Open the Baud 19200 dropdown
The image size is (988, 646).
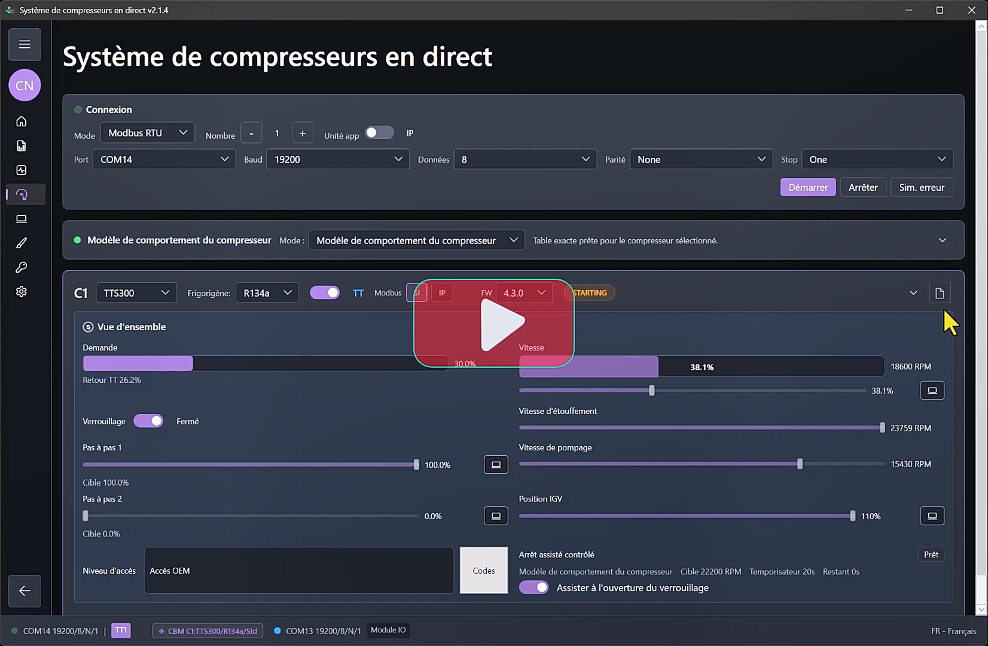[338, 159]
